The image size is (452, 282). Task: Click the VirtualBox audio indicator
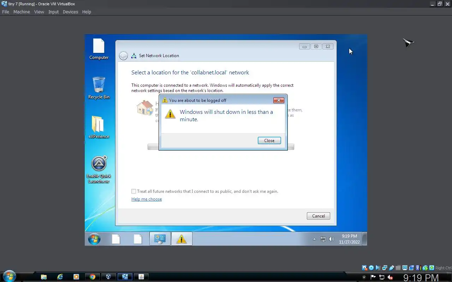point(378,268)
